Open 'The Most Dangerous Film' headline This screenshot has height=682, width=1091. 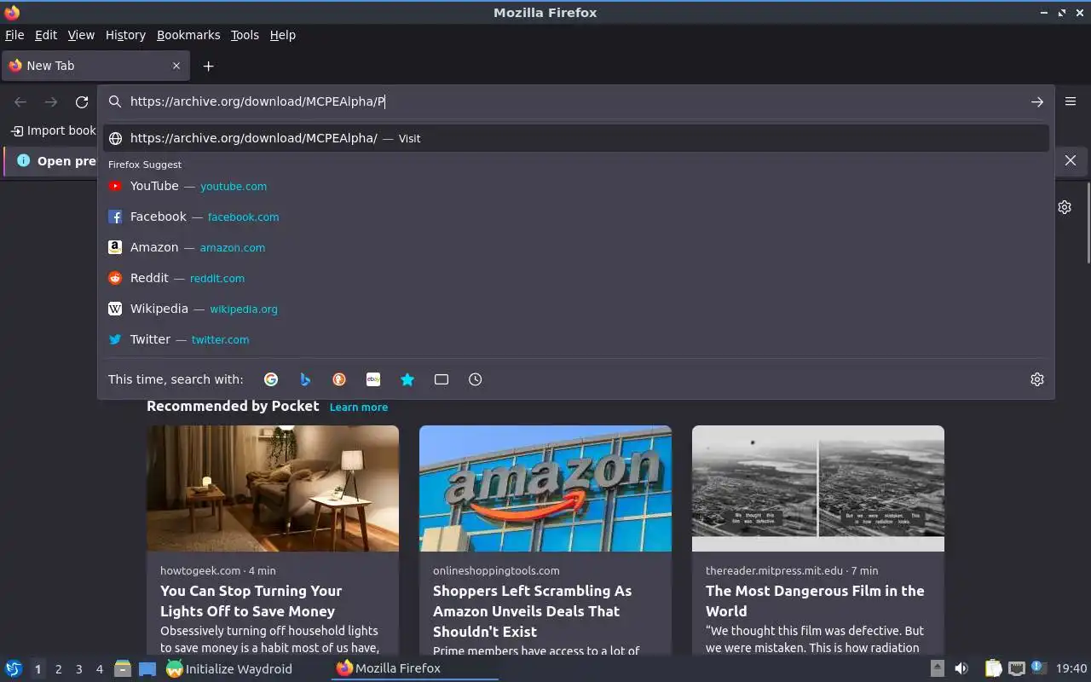coord(815,601)
